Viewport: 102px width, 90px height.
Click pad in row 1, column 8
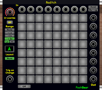click(x=83, y=18)
